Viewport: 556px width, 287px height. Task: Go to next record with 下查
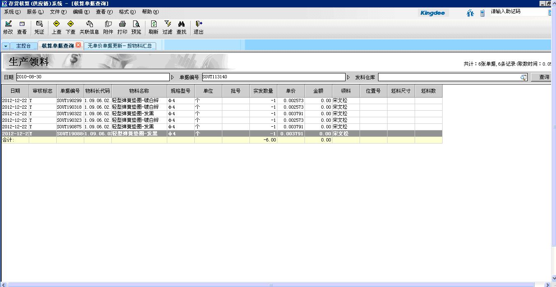(71, 27)
